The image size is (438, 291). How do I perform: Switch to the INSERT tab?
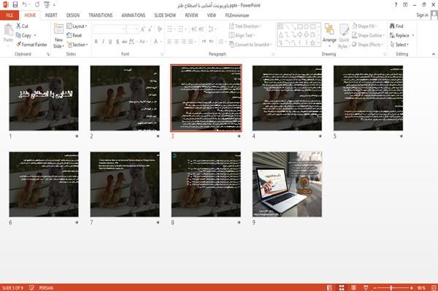[x=51, y=15]
